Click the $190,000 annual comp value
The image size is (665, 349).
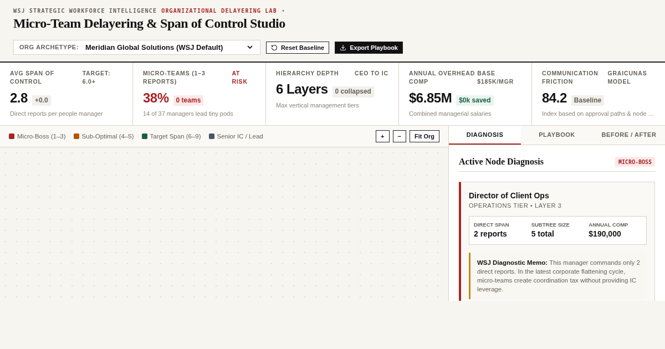click(605, 234)
